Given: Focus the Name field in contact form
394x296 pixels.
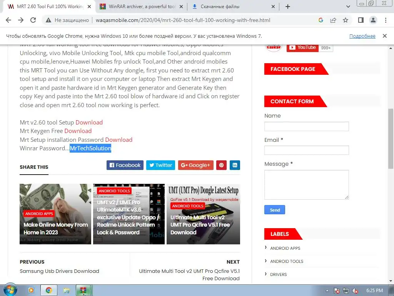Looking at the screenshot, I should click(x=307, y=126).
